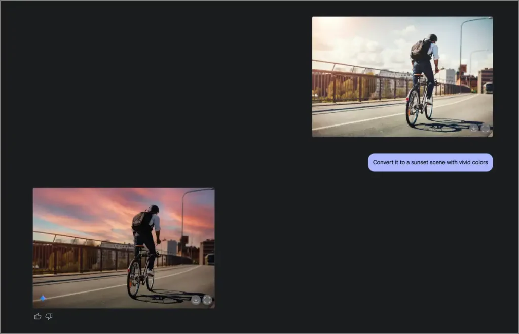Download the original daytime cyclist image
This screenshot has width=519, height=334.
[474, 128]
